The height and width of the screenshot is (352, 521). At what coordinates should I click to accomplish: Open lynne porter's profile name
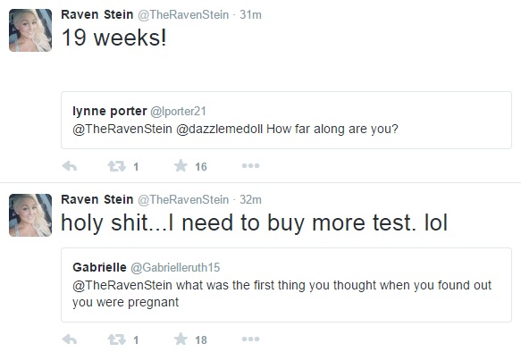coord(110,111)
